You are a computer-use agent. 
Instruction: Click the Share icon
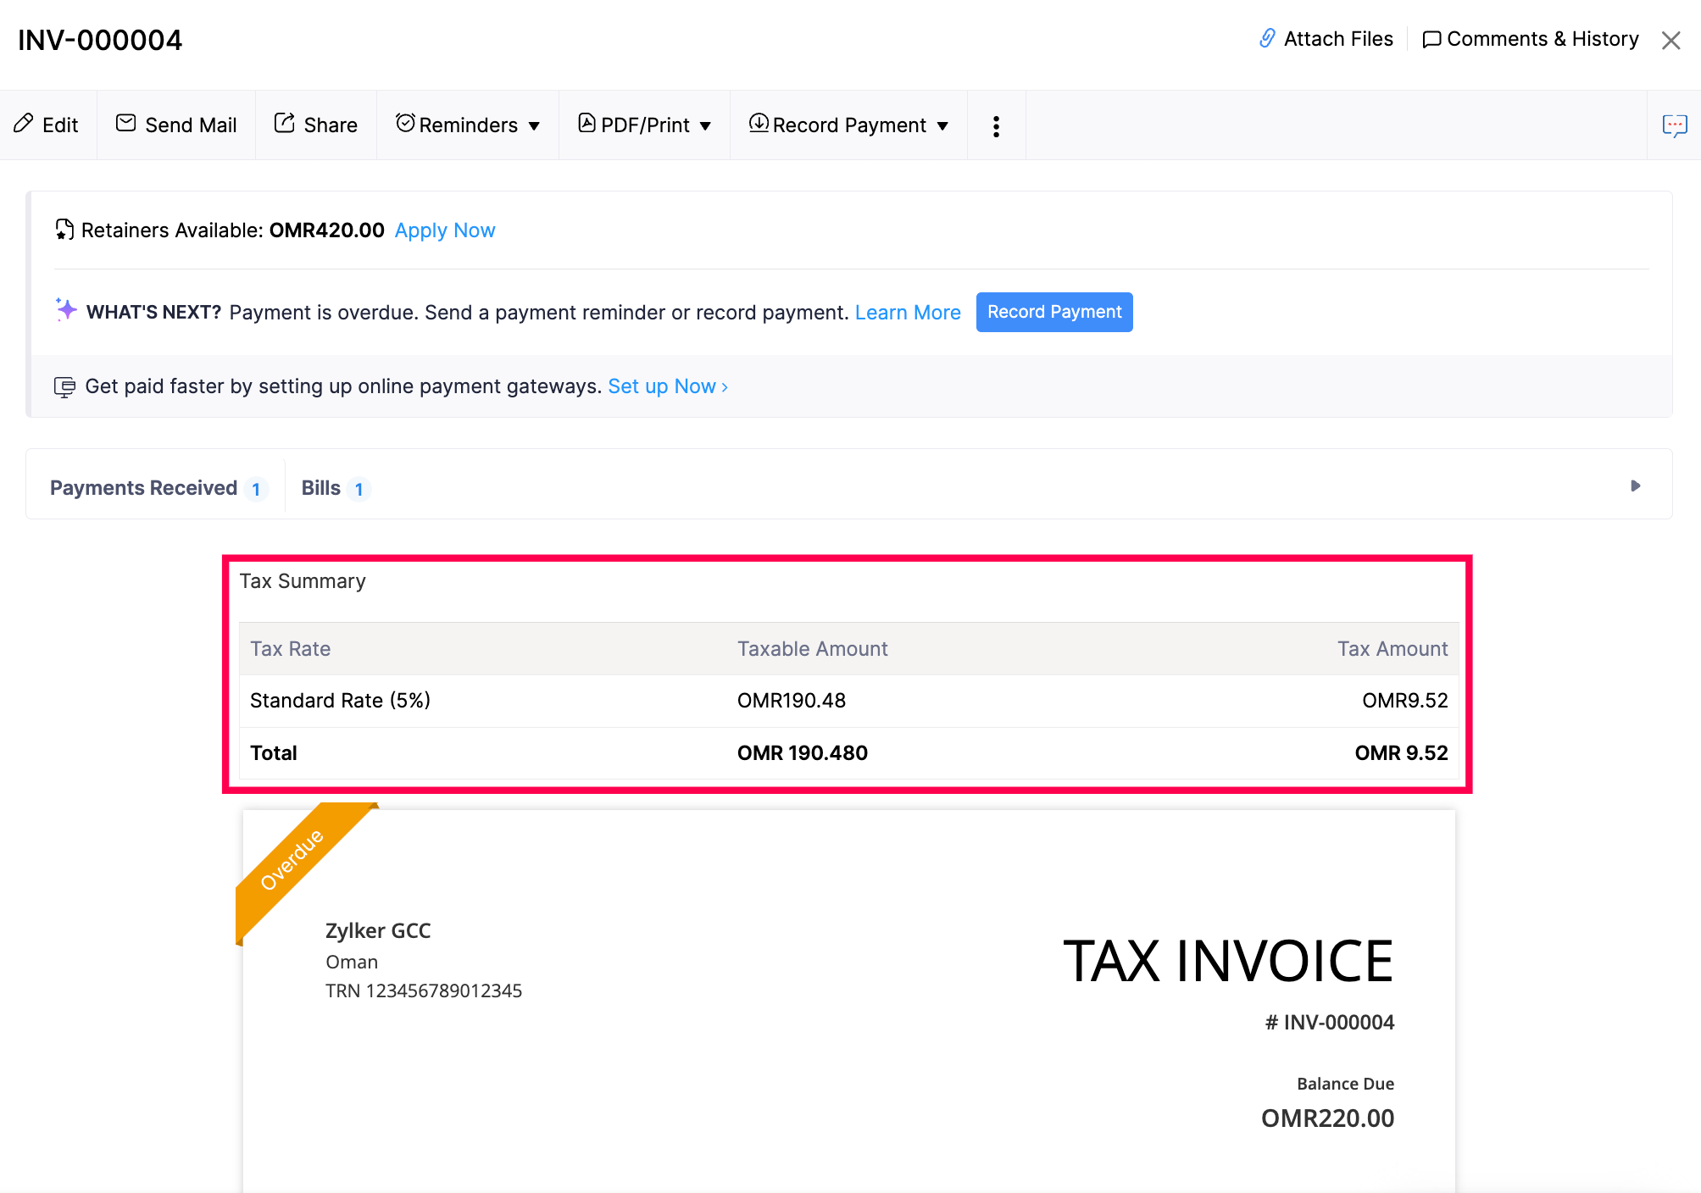pos(286,123)
